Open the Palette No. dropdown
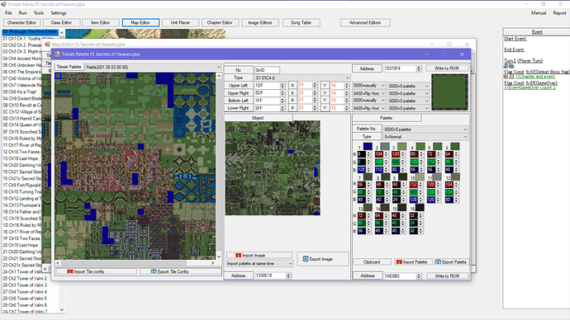The image size is (570, 320). pos(426,129)
